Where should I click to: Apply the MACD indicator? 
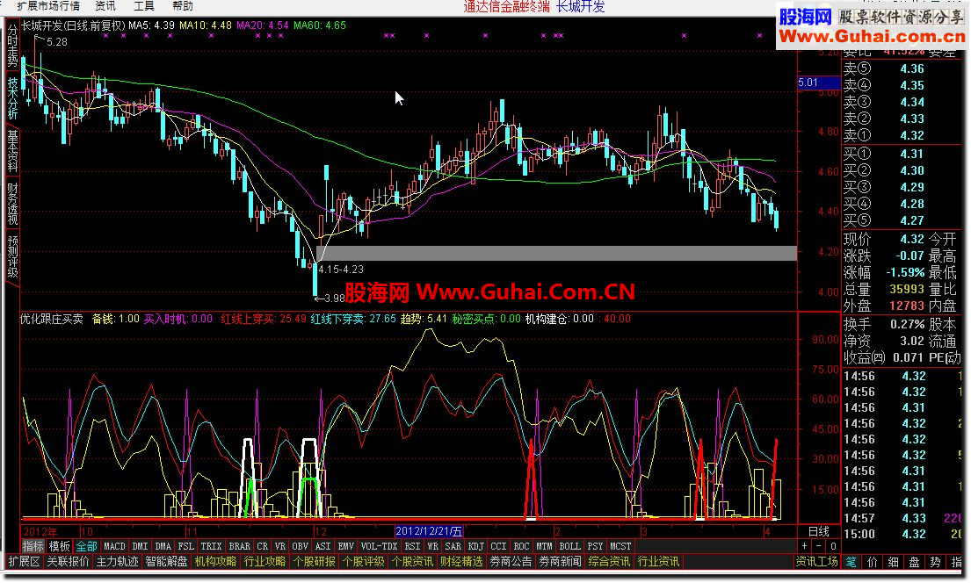114,546
